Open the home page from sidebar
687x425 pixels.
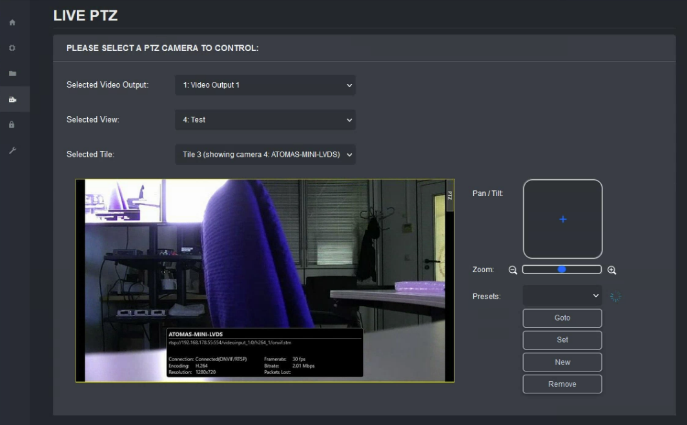click(x=12, y=23)
